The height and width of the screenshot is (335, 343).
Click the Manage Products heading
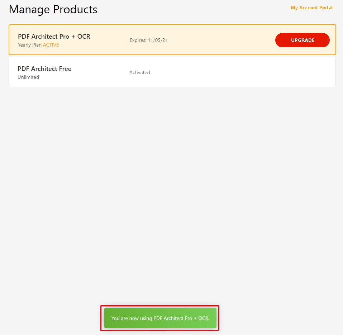coord(53,10)
